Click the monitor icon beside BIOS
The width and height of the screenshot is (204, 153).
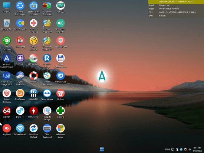(x=172, y=150)
